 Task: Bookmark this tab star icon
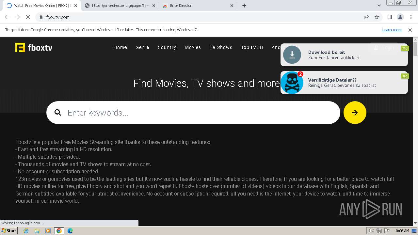tap(377, 17)
